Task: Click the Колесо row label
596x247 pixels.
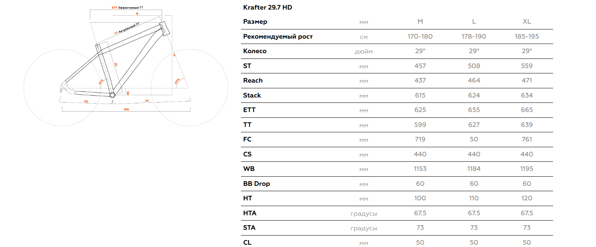Action: (x=255, y=51)
